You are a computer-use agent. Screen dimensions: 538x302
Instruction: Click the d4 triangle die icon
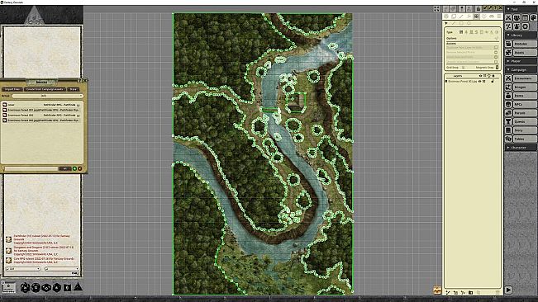(x=79, y=286)
